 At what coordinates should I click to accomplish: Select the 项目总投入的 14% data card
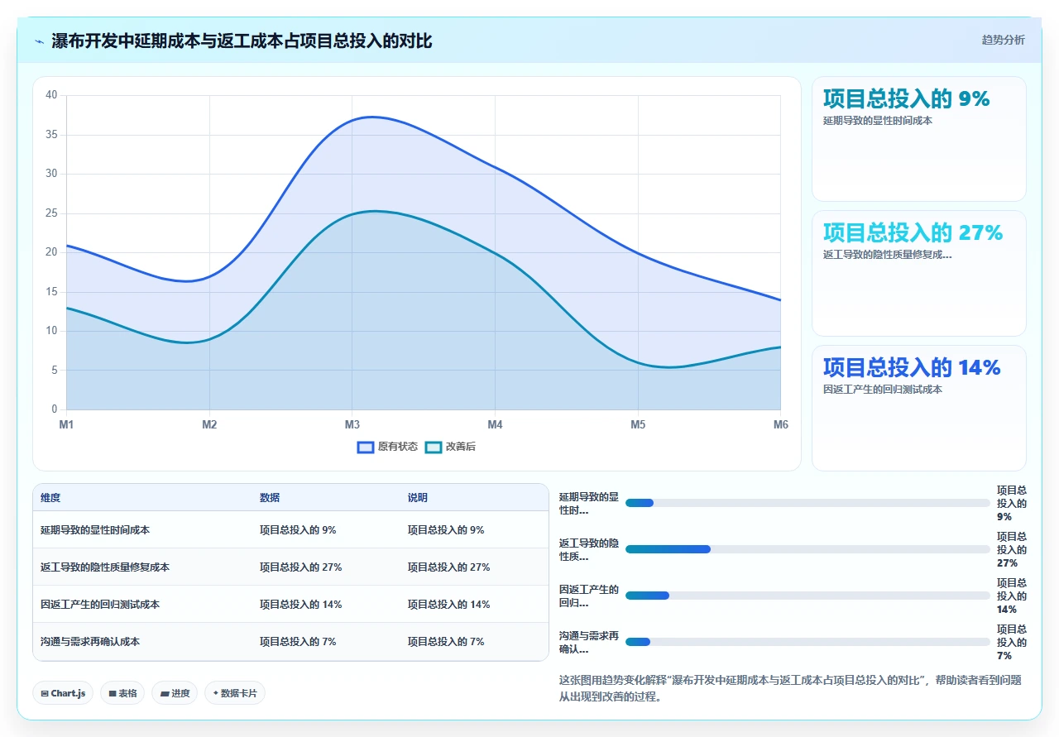click(x=919, y=409)
